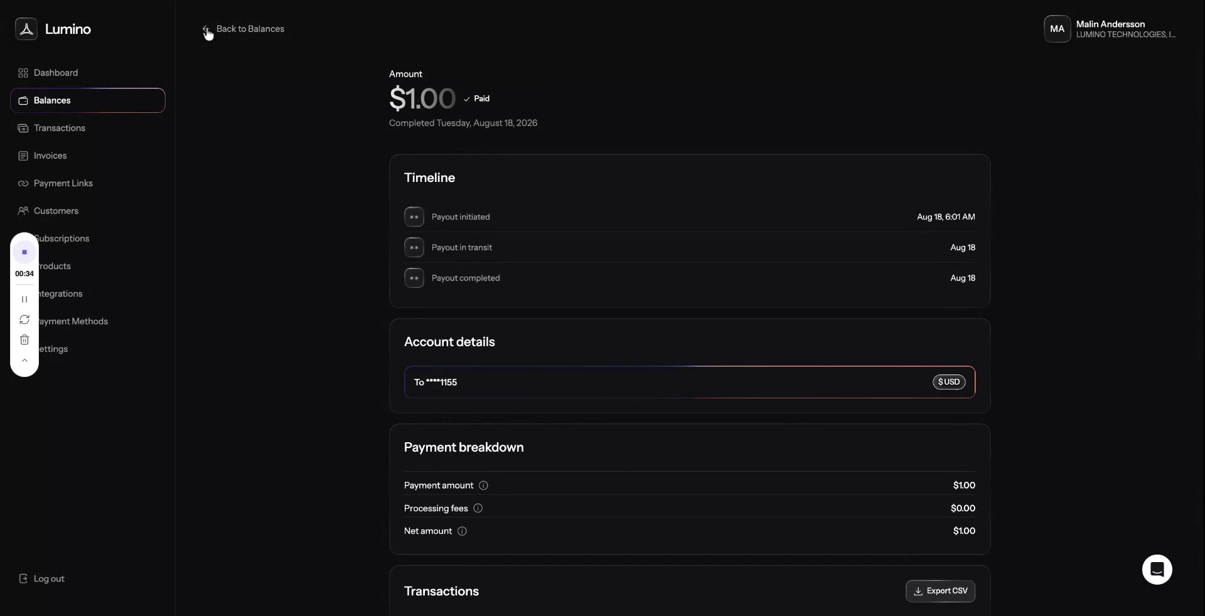
Task: Go back to Balances
Action: click(x=244, y=29)
